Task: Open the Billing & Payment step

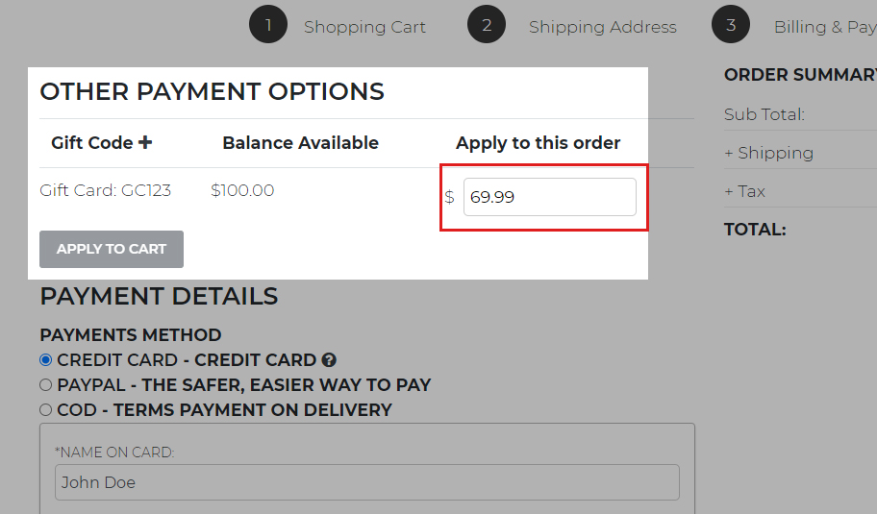Action: coord(824,27)
